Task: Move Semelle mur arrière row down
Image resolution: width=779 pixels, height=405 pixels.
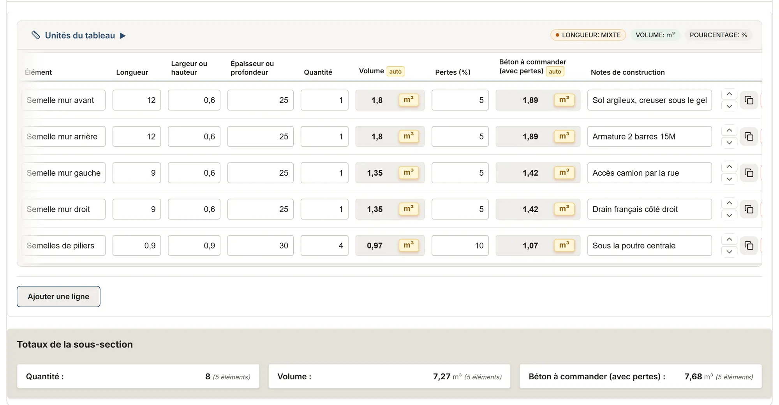Action: (729, 143)
